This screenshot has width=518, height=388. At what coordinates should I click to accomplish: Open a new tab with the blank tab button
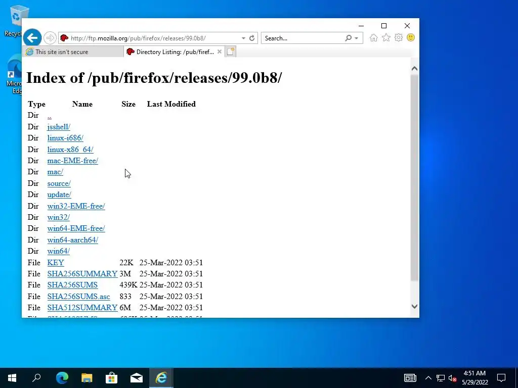coord(231,52)
